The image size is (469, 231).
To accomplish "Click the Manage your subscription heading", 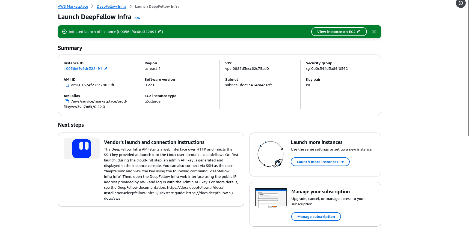I will [320, 191].
